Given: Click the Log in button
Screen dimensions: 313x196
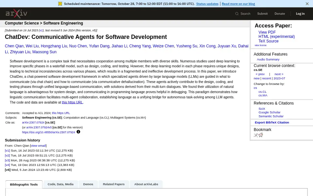Looking at the screenshot, I should [x=300, y=14].
